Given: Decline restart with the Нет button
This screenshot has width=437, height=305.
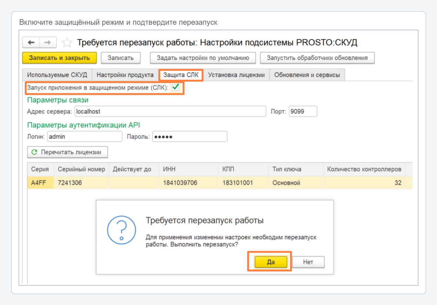Looking at the screenshot, I should 308,262.
